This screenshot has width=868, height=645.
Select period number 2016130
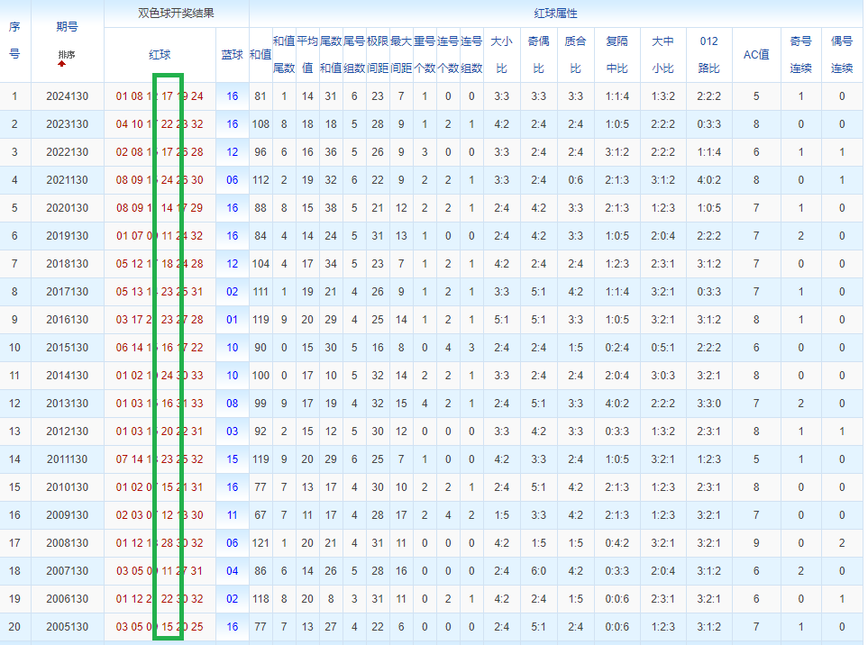click(x=67, y=320)
